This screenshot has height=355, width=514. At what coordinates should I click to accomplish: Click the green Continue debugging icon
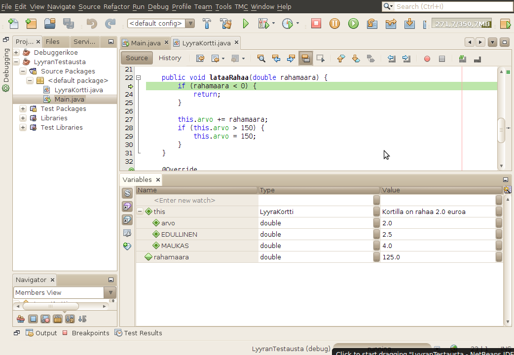(353, 23)
